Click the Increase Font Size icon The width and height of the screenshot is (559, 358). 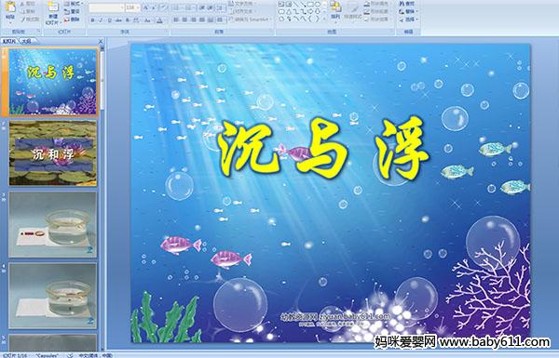[x=146, y=7]
